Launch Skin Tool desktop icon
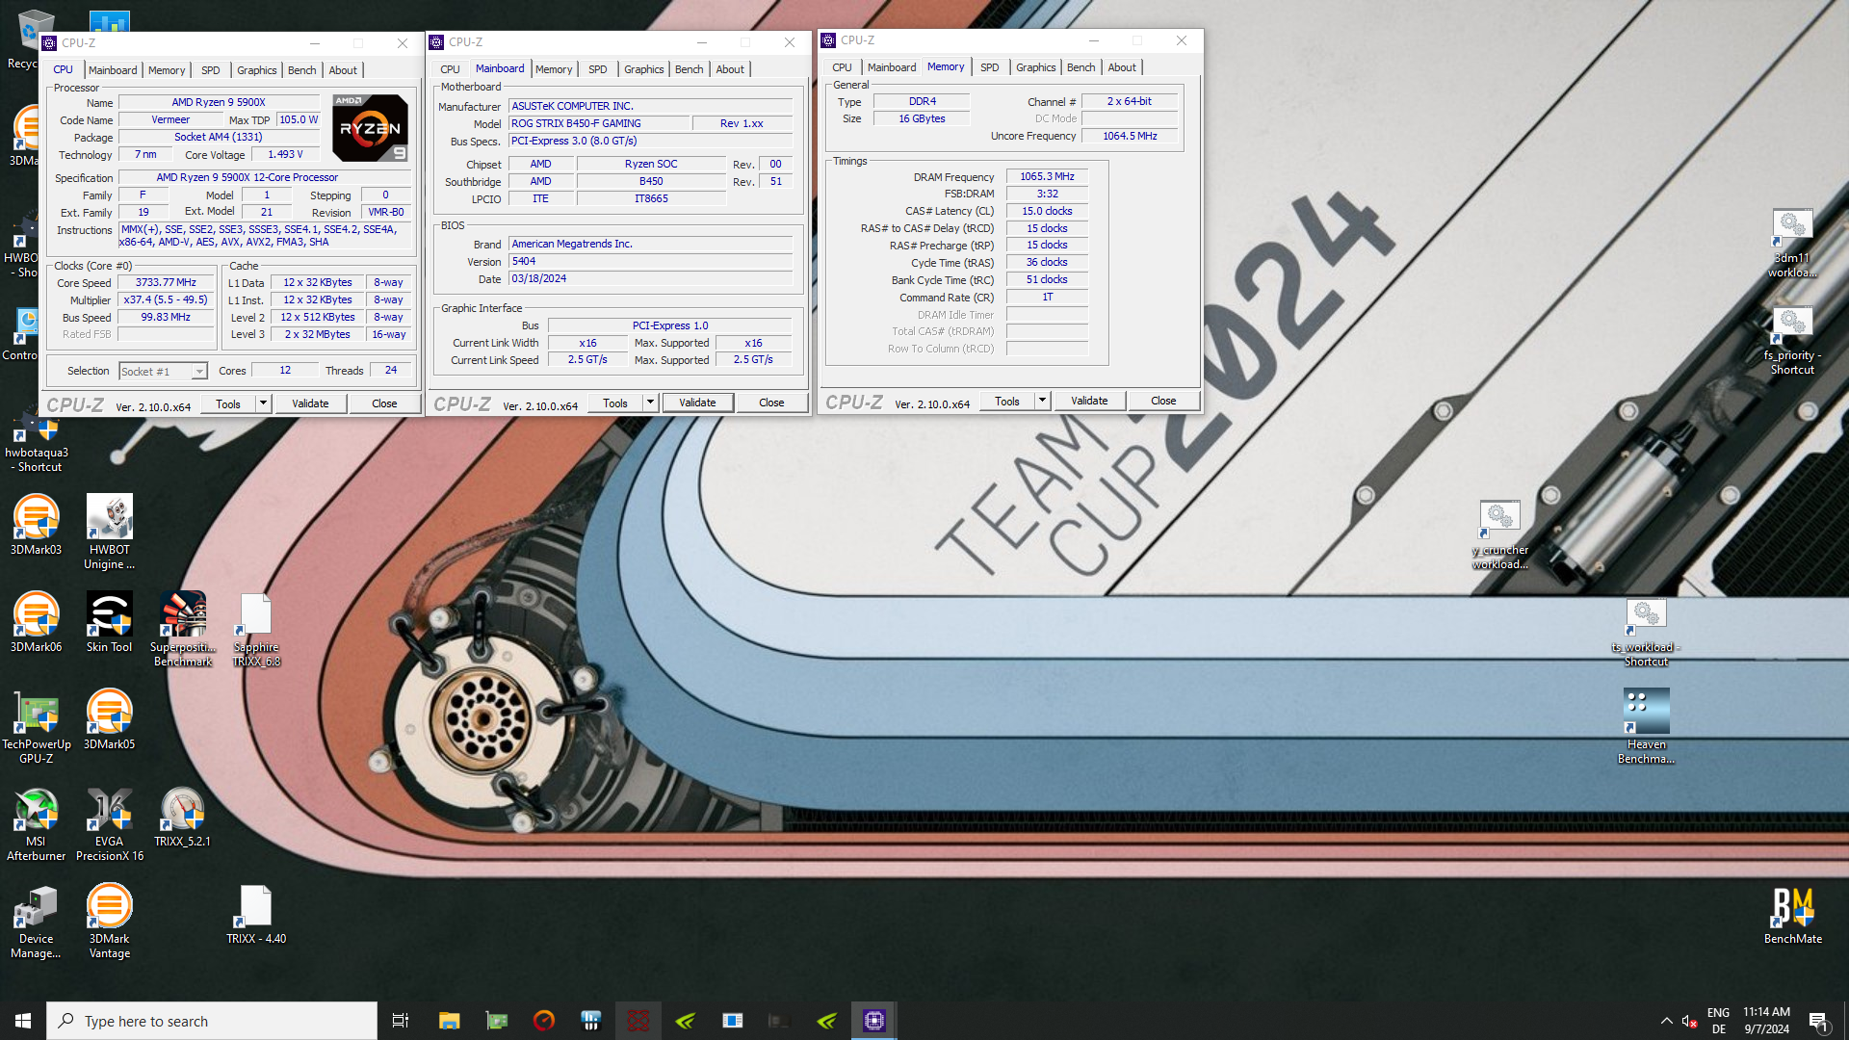 click(x=110, y=622)
